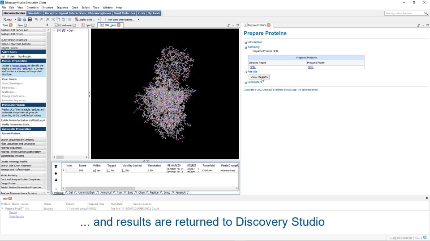This screenshot has width=430, height=241.
Task: Click the New document toolbar icon
Action: tap(8, 19)
